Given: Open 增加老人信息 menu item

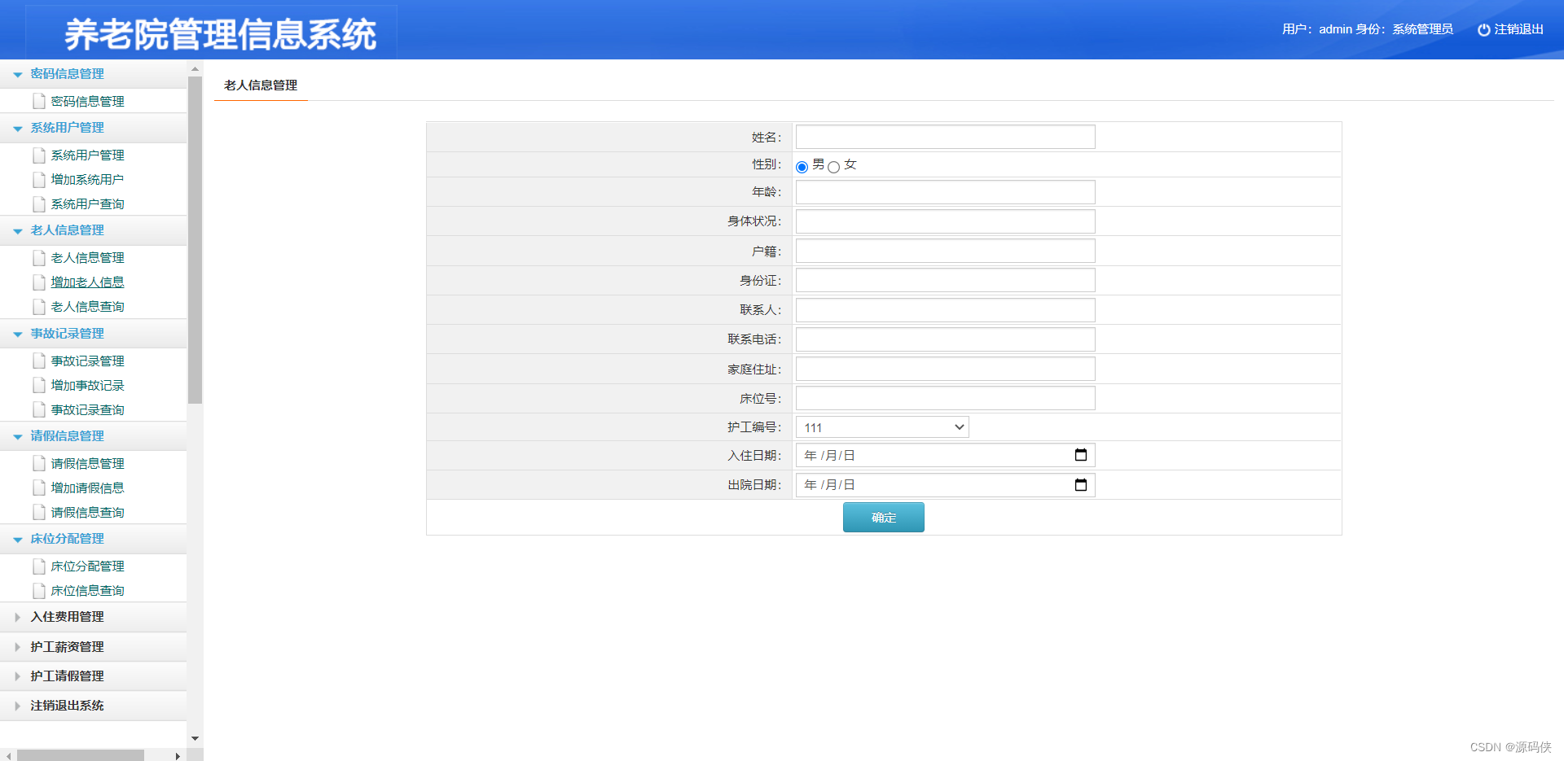Looking at the screenshot, I should (87, 282).
